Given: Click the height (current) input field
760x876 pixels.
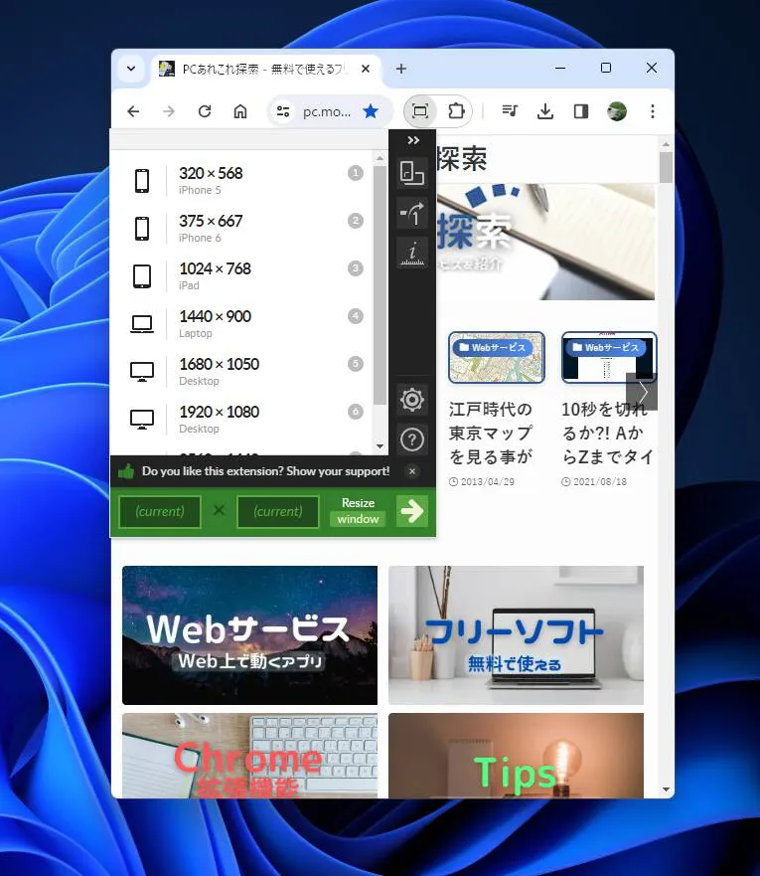Looking at the screenshot, I should (278, 512).
